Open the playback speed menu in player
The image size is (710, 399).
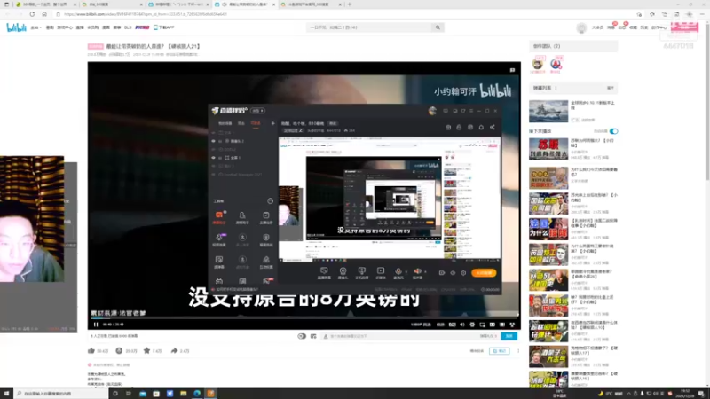[x=440, y=325]
